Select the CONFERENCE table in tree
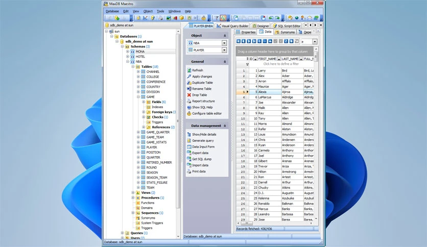The height and width of the screenshot is (247, 427). 156,82
